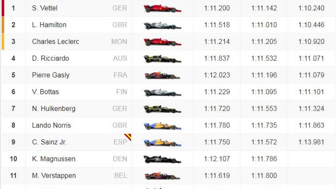Click C. Sainz Jr. name
The width and height of the screenshot is (336, 189).
pos(49,142)
